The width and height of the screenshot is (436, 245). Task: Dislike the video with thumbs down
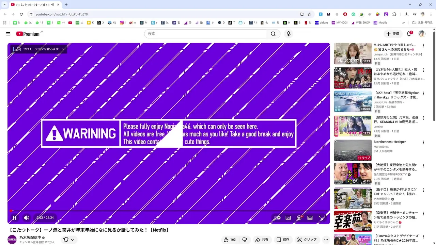point(245,240)
